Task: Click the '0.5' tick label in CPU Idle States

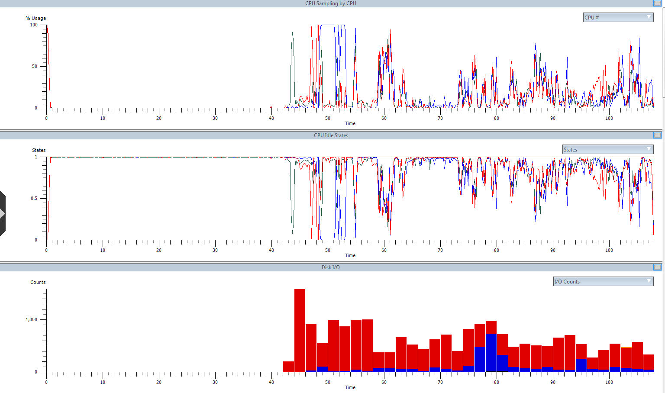Action: pyautogui.click(x=34, y=198)
